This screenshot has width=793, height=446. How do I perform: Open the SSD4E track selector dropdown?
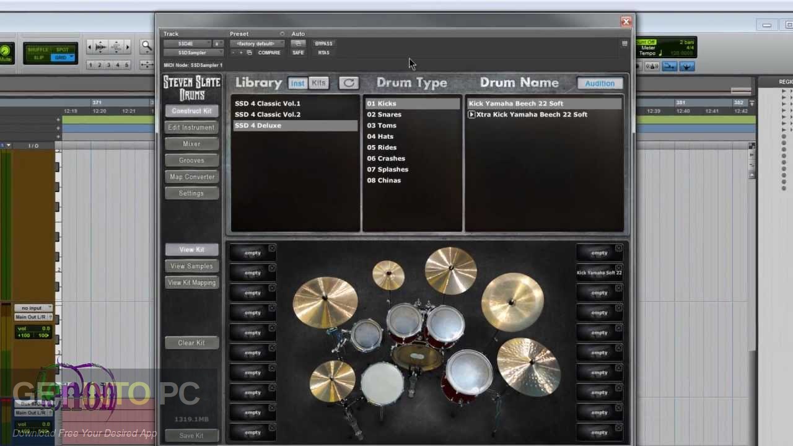click(187, 43)
